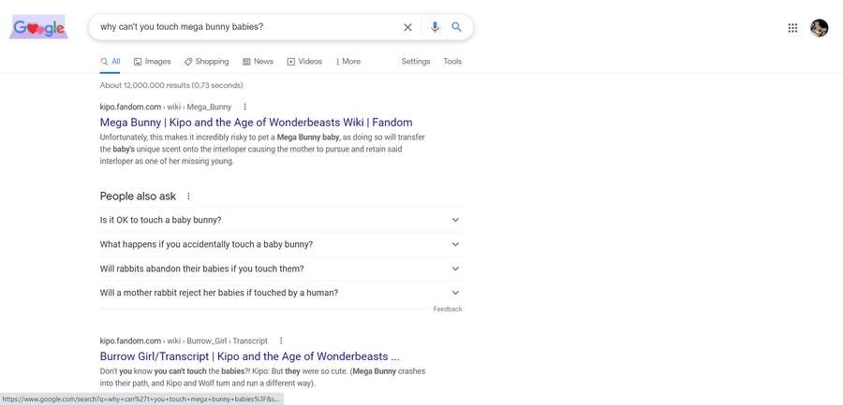Screen dimensions: 843x405
Task: Open search Tools
Action: coord(452,61)
